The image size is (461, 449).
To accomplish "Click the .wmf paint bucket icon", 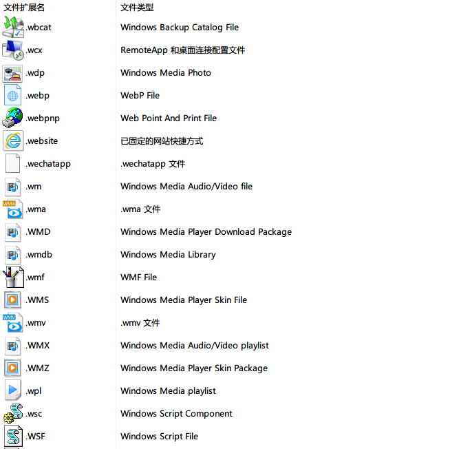I will 13,277.
